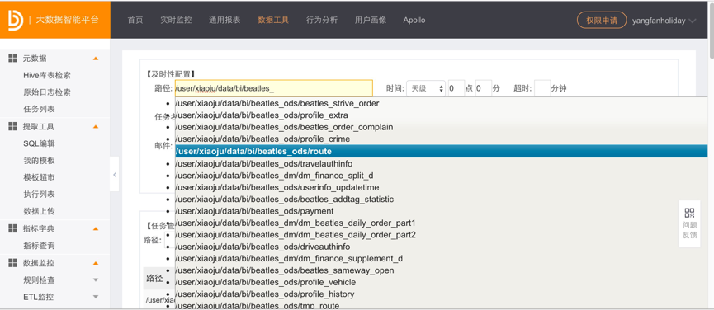Image resolution: width=714 pixels, height=310 pixels.
Task: Click the 数据监控 grid icon
Action: click(12, 263)
